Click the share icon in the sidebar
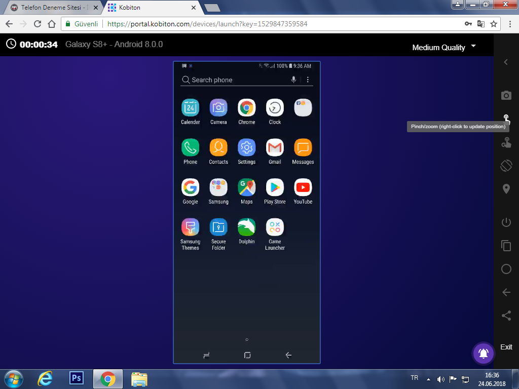This screenshot has height=389, width=519. tap(506, 316)
